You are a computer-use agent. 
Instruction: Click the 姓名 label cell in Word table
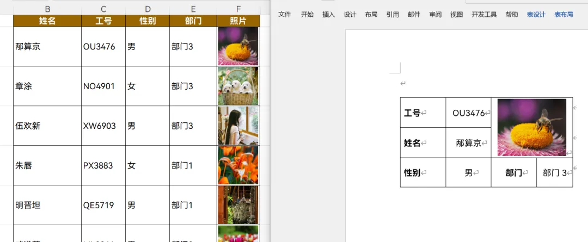[x=423, y=142]
